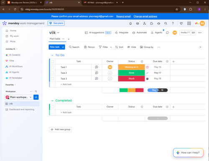Open update conversation for Task 3
209x161 pixels.
click(97, 78)
